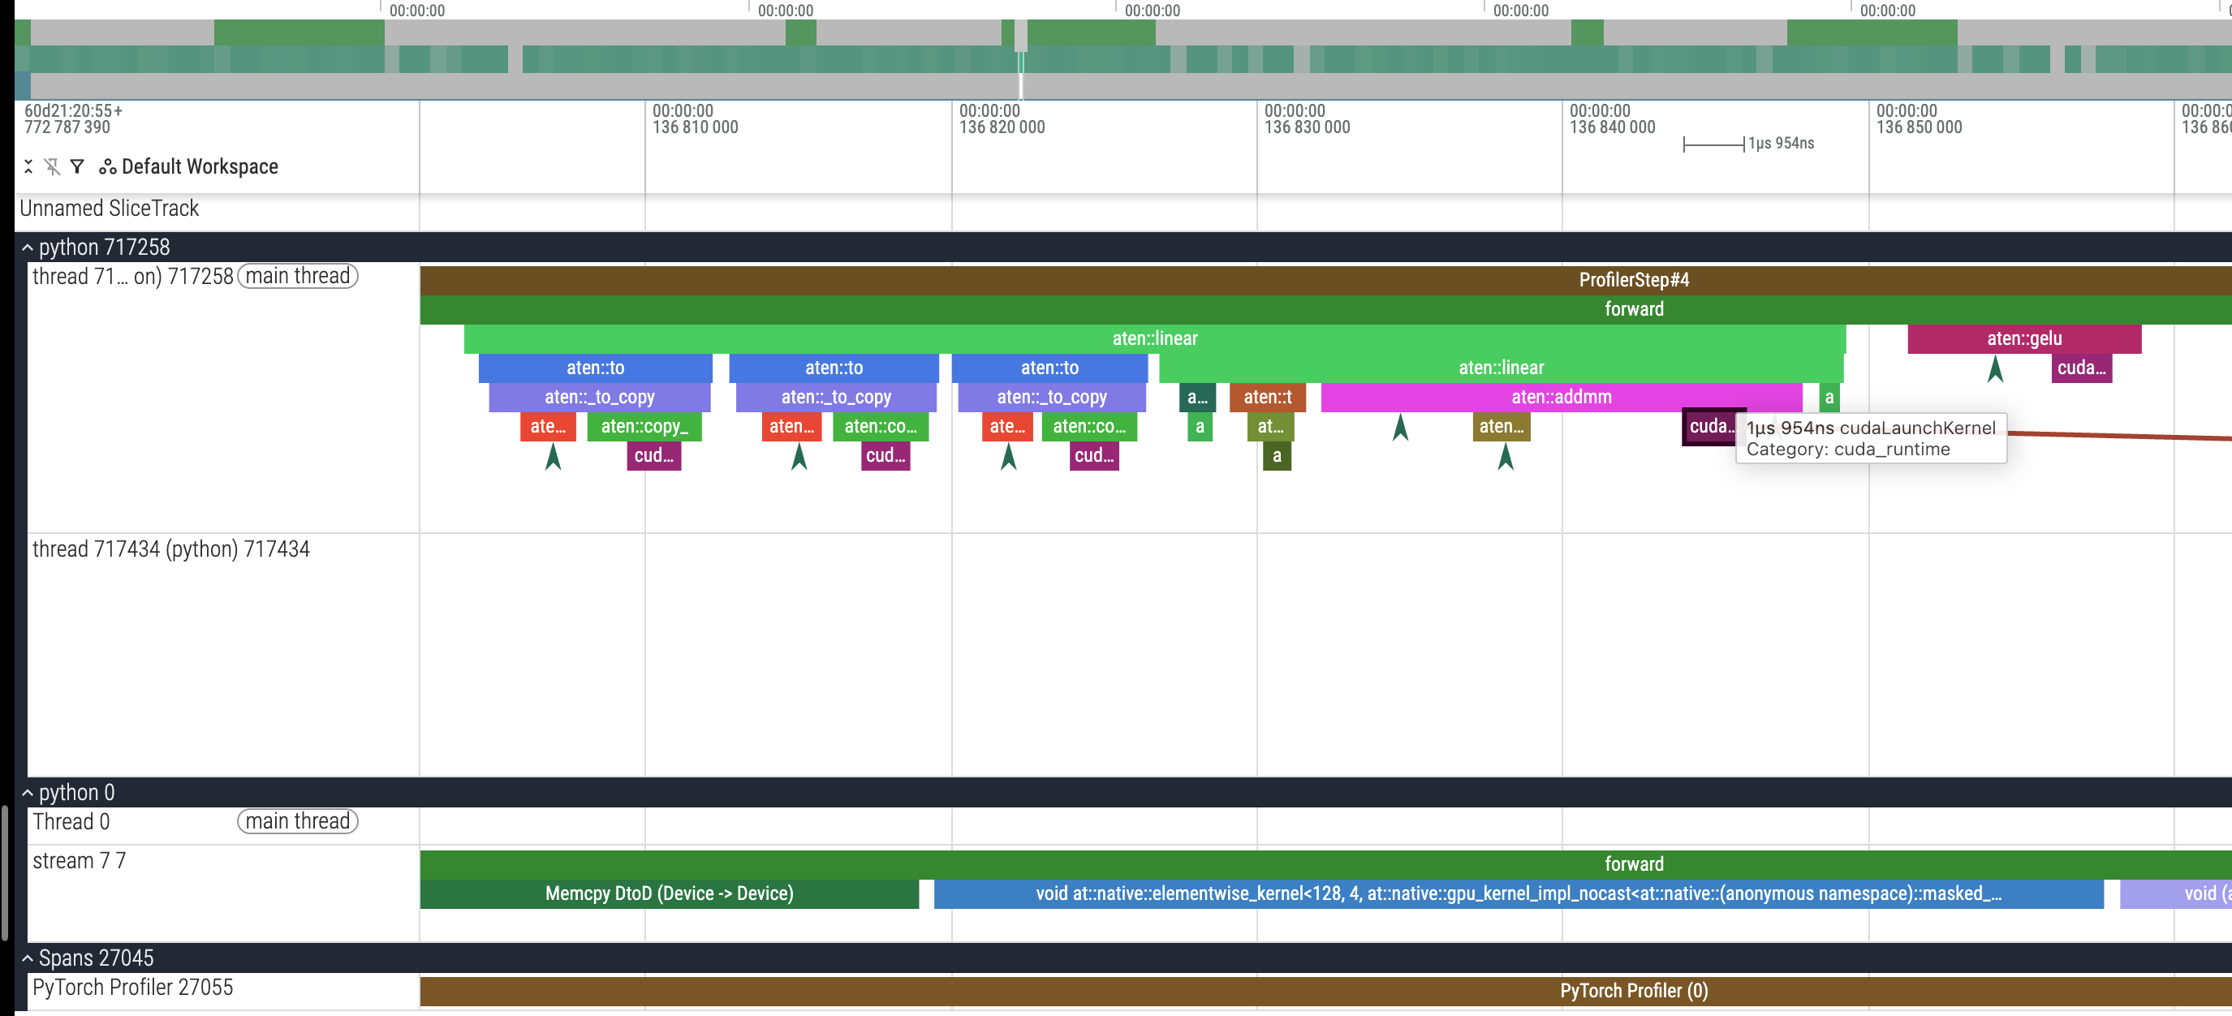Click the collapse all tracks icon
The width and height of the screenshot is (2232, 1016).
click(x=28, y=166)
